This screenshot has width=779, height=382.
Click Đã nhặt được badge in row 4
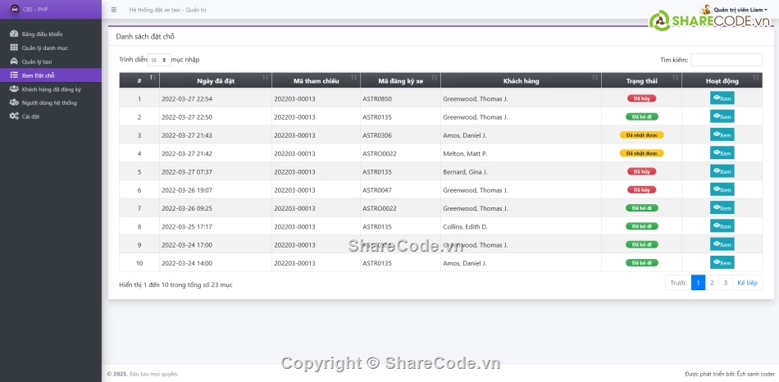tap(641, 153)
